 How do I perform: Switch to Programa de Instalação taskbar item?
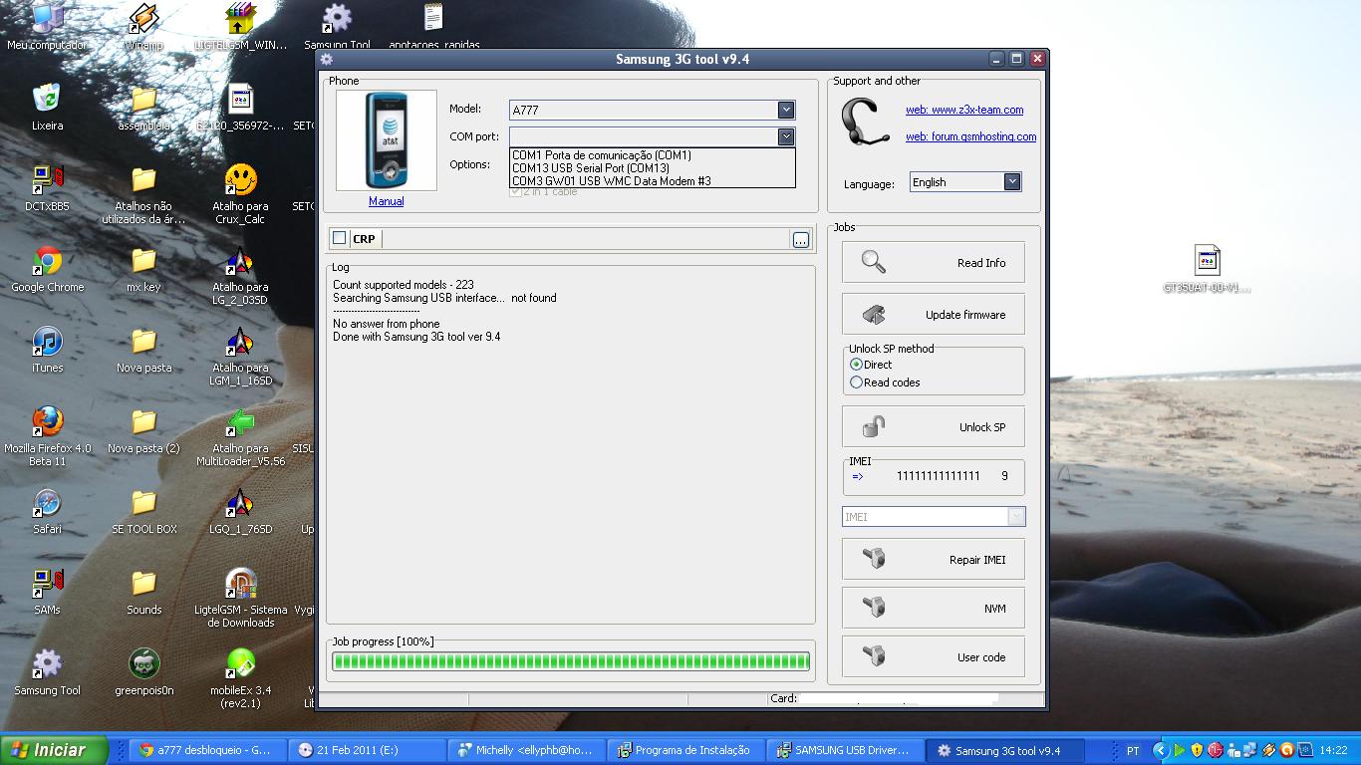[685, 750]
